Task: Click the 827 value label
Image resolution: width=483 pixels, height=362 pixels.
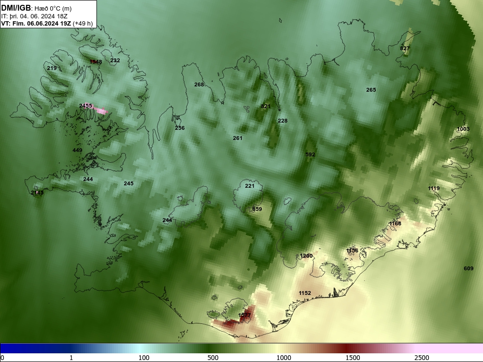Action: pos(405,48)
